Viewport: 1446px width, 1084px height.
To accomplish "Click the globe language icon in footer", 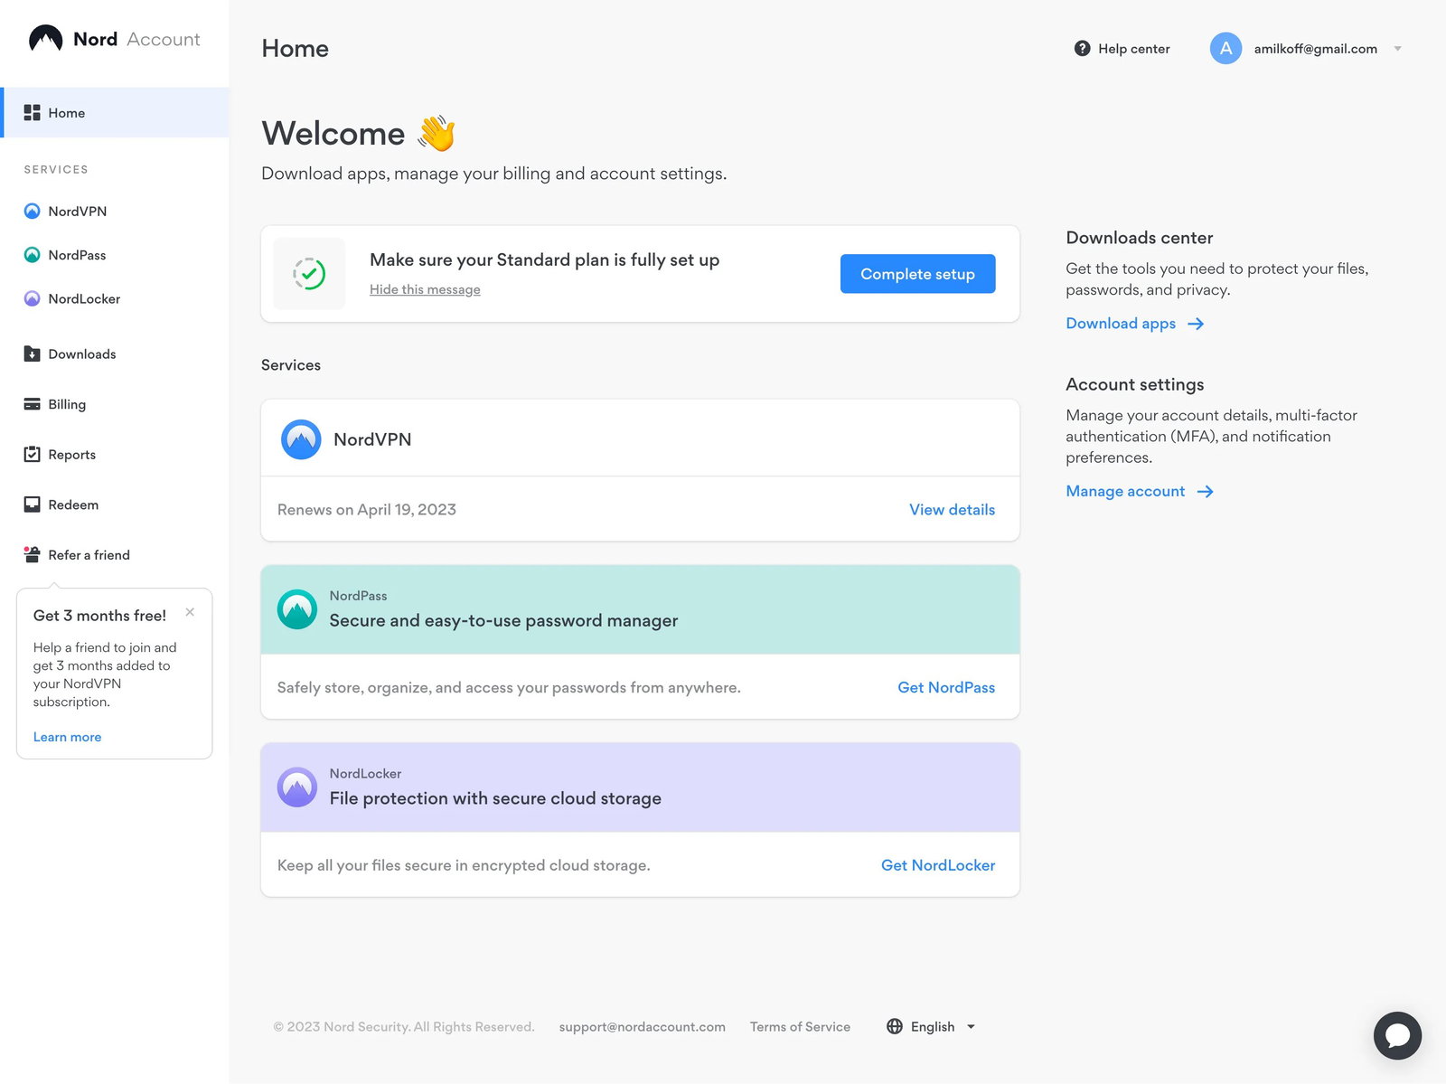I will point(895,1026).
